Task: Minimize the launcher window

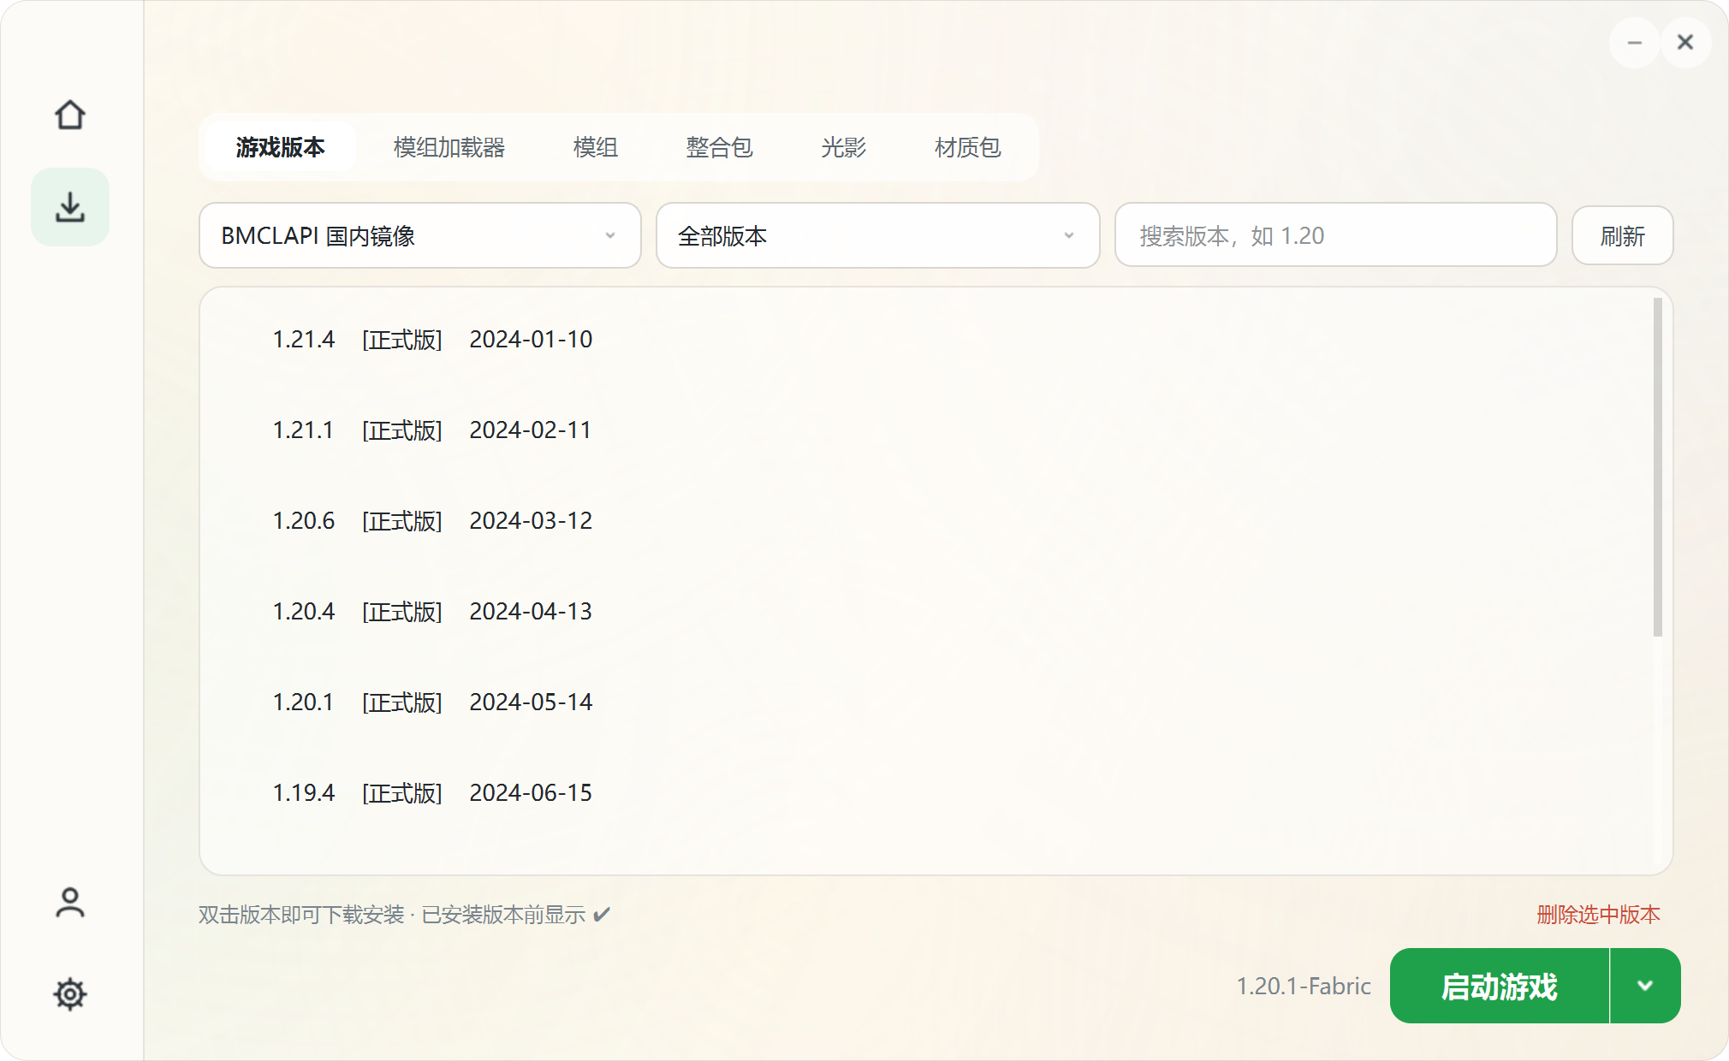Action: tap(1635, 42)
